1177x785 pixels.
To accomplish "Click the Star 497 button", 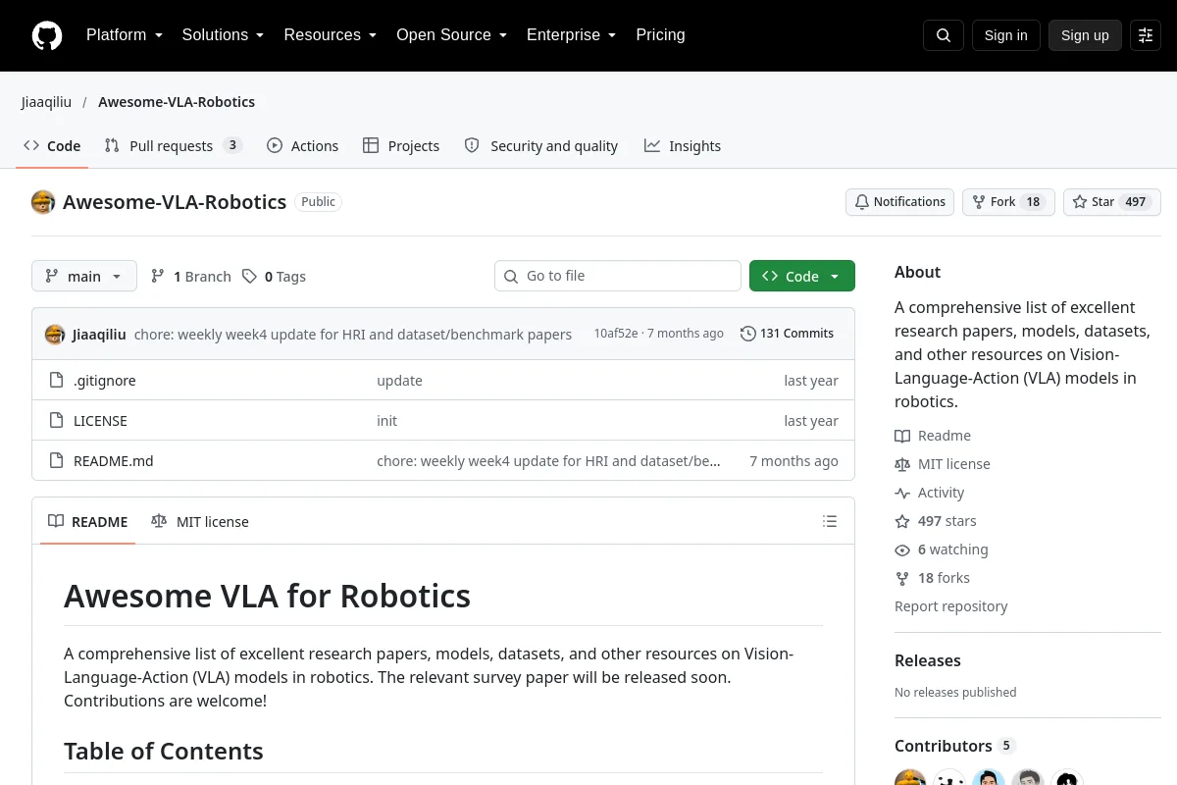I will click(x=1112, y=202).
